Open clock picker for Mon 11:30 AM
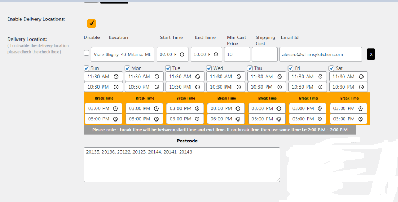This screenshot has height=202, width=398. pos(157,77)
